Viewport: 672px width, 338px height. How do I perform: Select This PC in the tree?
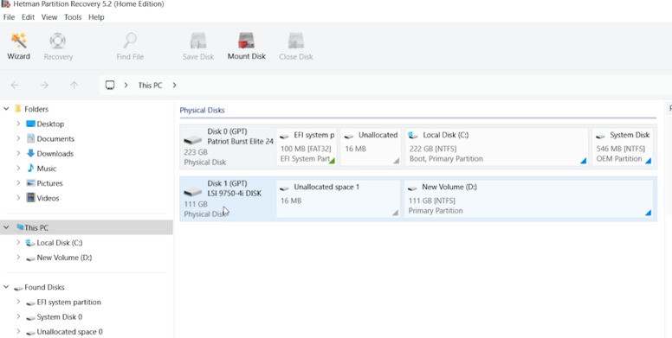click(x=86, y=227)
